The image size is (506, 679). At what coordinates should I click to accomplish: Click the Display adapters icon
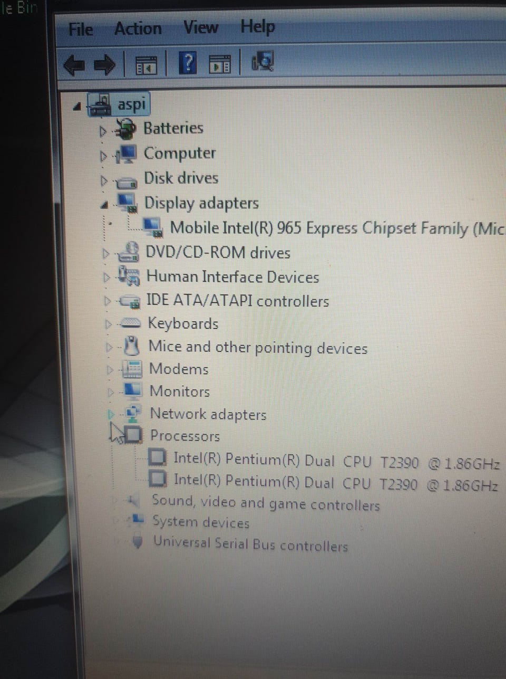coord(128,203)
